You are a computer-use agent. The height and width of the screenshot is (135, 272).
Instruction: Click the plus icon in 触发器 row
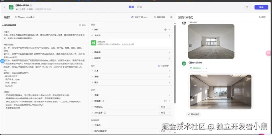pyautogui.click(x=169, y=58)
